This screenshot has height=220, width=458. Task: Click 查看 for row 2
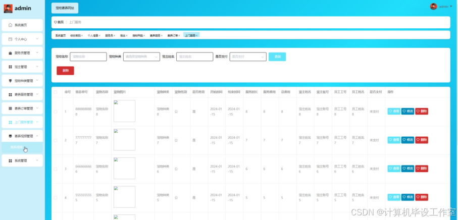[394, 140]
